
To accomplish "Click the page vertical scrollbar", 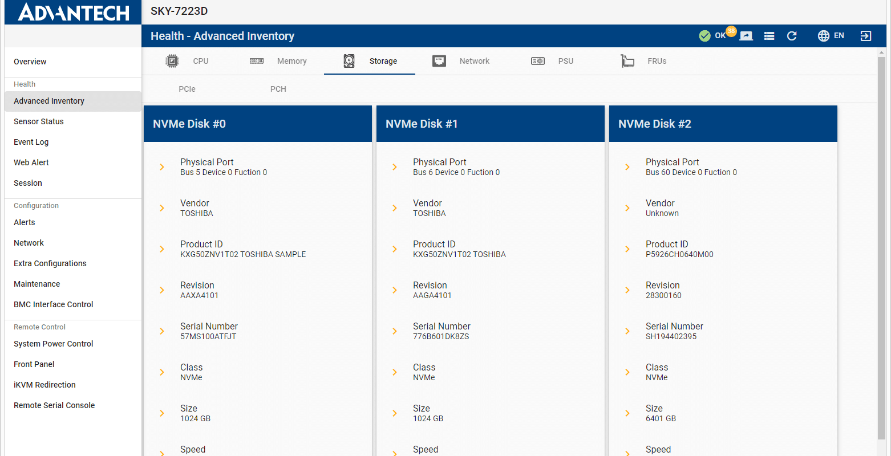I will click(x=881, y=248).
